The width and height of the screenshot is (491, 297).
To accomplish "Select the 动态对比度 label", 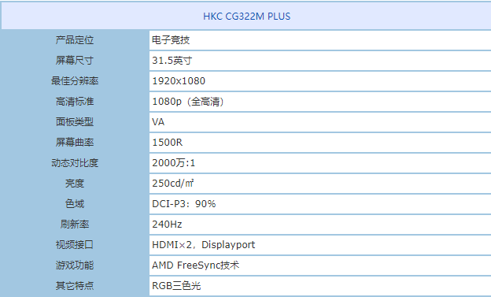I will (x=75, y=163).
